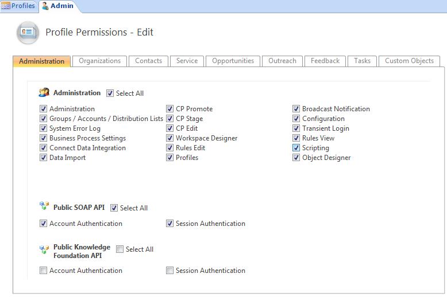Click the Administration section people icon
447x297 pixels.
[x=44, y=93]
